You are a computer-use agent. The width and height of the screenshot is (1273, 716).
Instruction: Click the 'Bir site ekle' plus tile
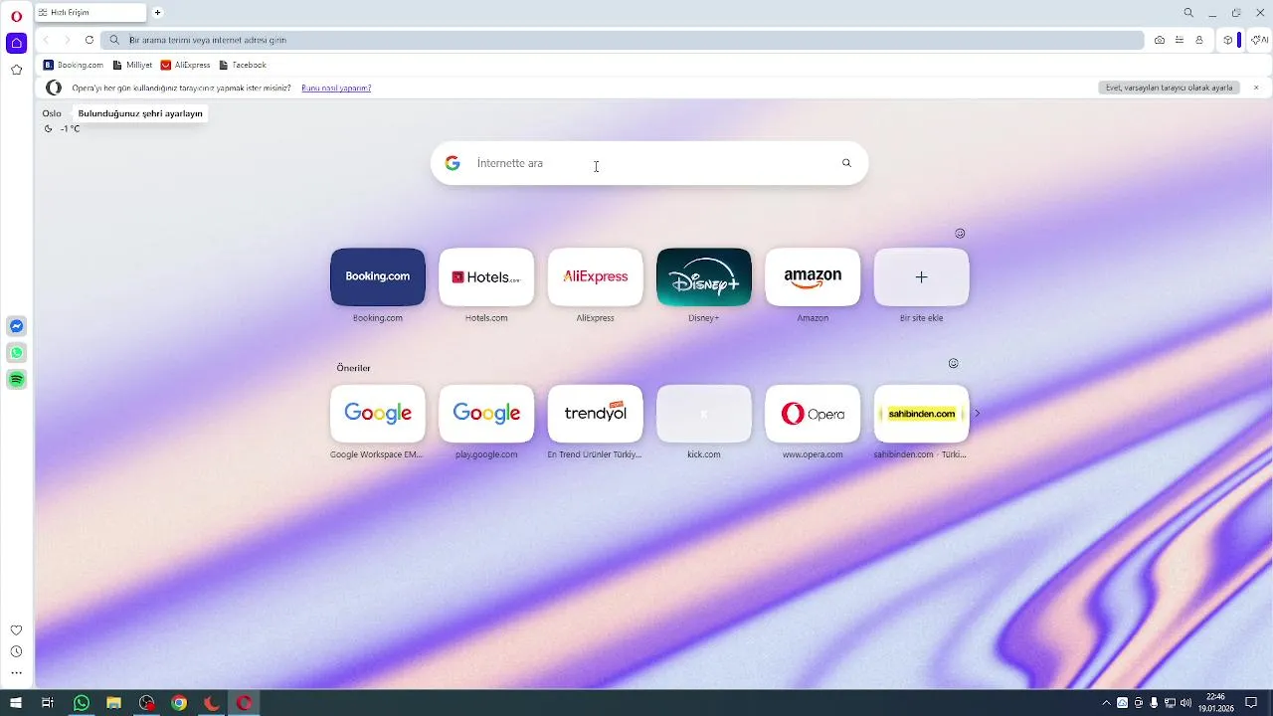click(921, 276)
